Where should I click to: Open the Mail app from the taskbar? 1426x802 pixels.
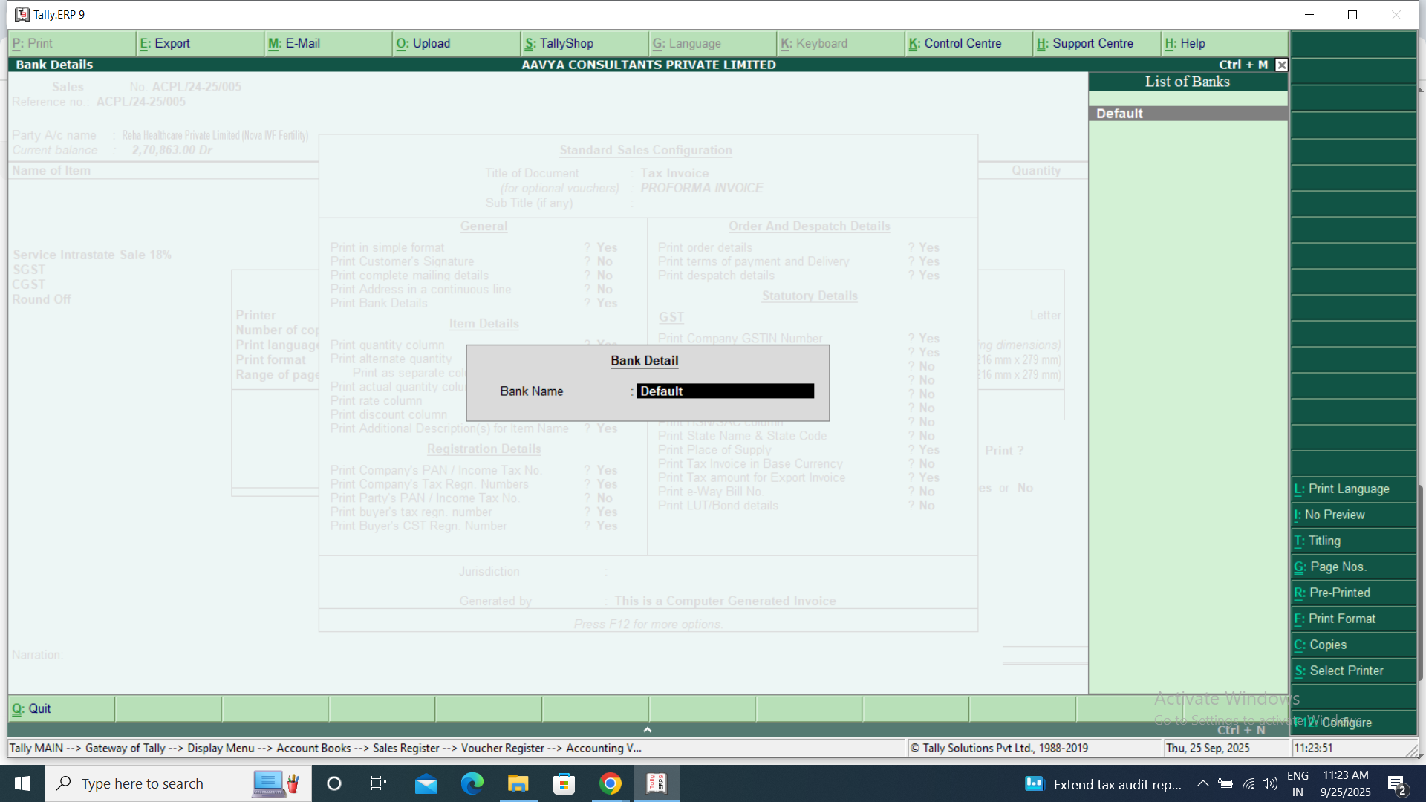pyautogui.click(x=426, y=783)
